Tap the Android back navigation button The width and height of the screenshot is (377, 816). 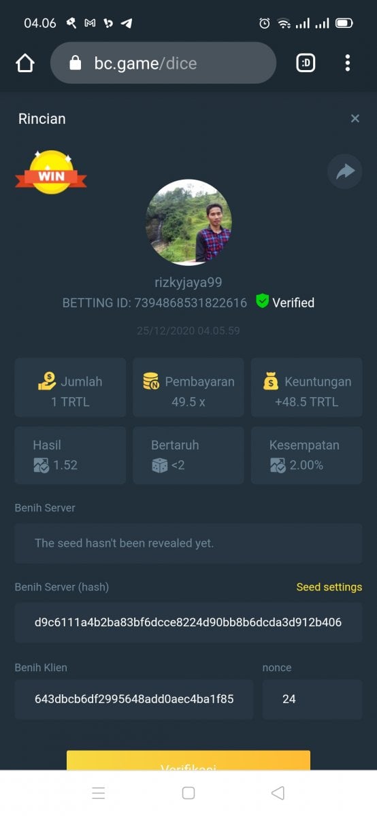click(278, 793)
